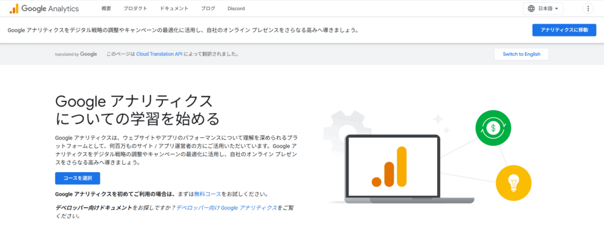This screenshot has width=604, height=243.
Task: Open the three-dot more options menu
Action: pyautogui.click(x=588, y=8)
